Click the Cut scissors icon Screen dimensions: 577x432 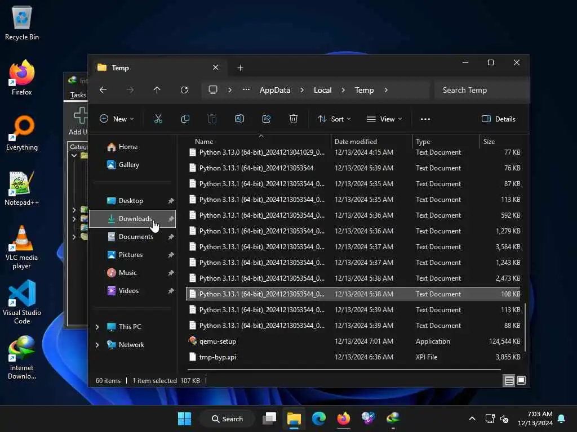click(158, 119)
